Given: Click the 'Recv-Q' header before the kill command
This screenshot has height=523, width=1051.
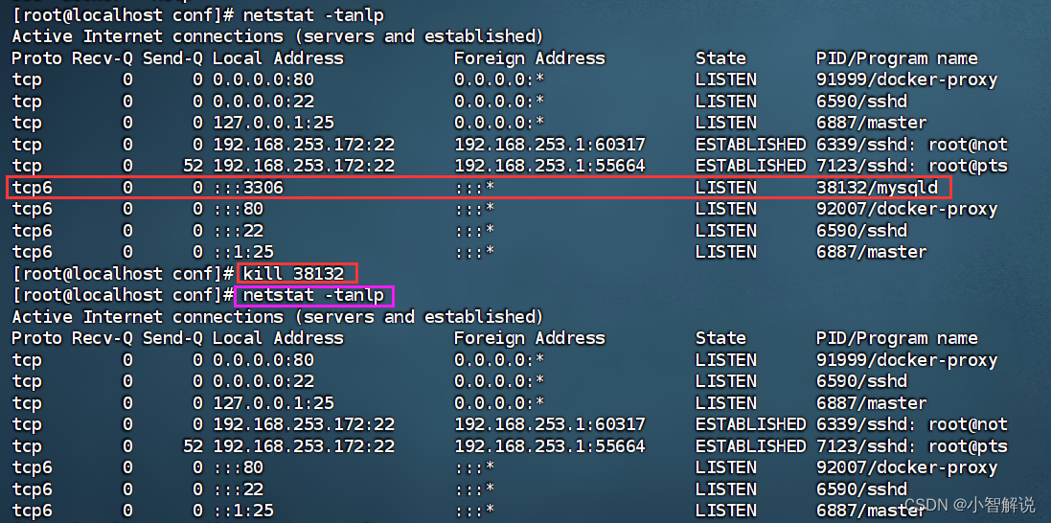Looking at the screenshot, I should [x=103, y=58].
